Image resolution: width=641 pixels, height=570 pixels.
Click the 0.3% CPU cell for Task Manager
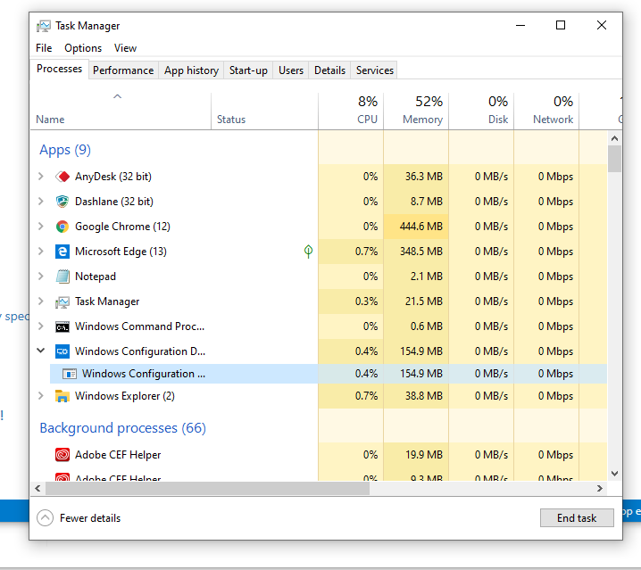click(351, 302)
